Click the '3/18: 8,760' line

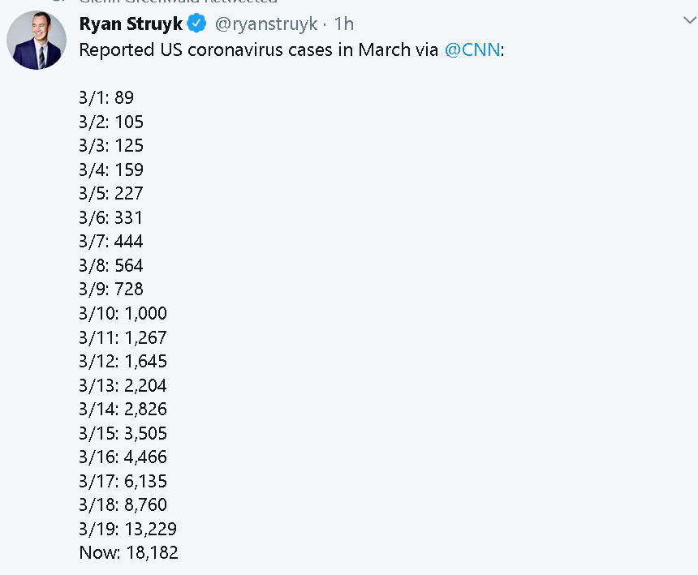pyautogui.click(x=123, y=504)
